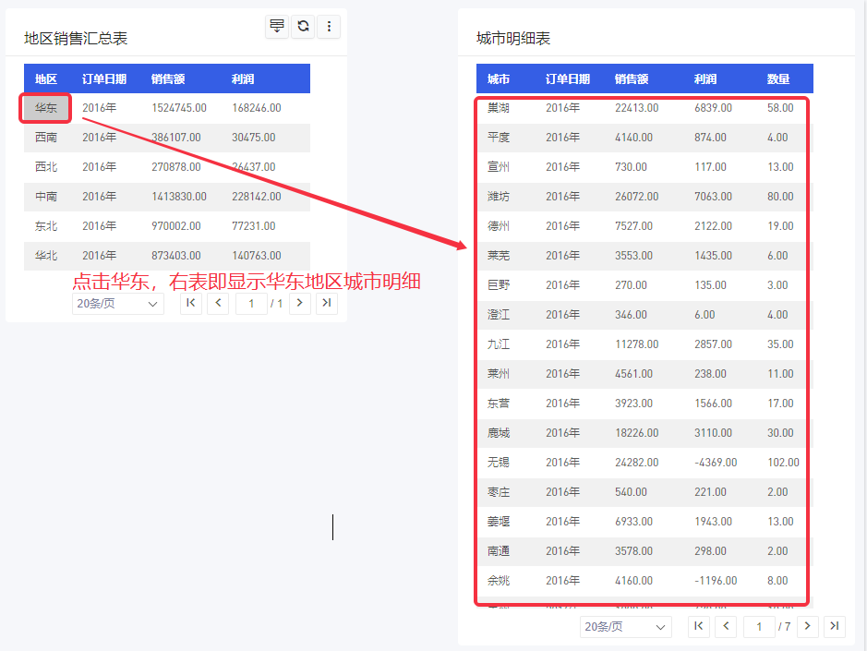Click the 销售额 column header in the regional summary table

click(x=167, y=78)
